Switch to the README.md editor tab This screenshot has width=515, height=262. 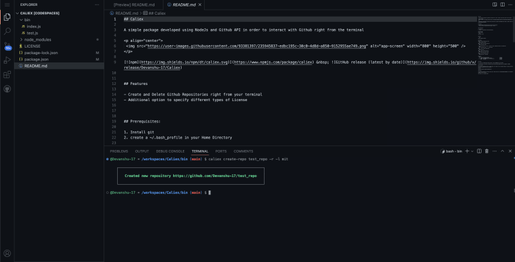coord(184,5)
